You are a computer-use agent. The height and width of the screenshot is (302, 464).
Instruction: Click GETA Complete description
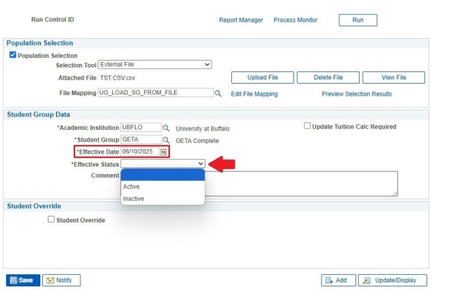click(x=197, y=141)
